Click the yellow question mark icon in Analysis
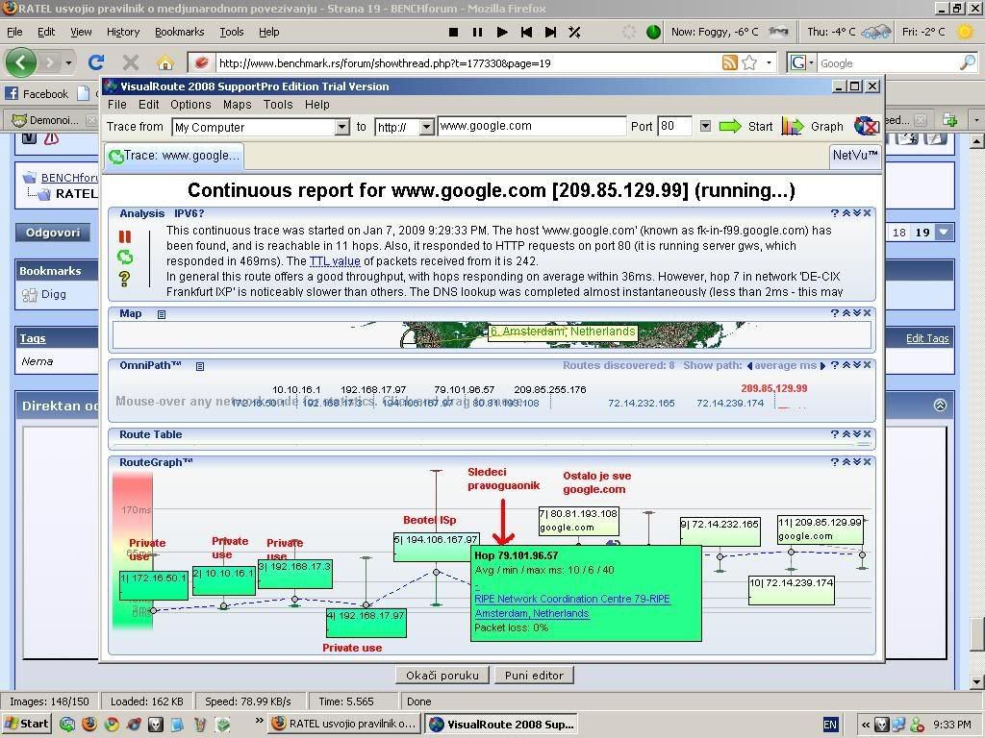This screenshot has width=985, height=738. (124, 279)
